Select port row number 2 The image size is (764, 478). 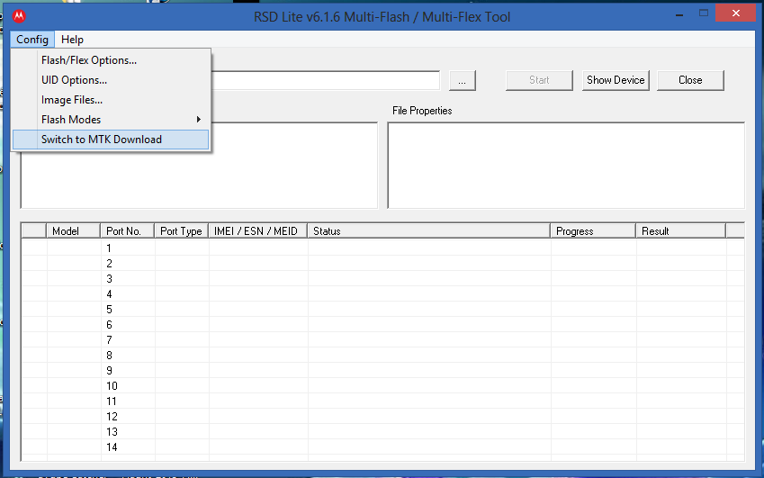click(x=382, y=264)
